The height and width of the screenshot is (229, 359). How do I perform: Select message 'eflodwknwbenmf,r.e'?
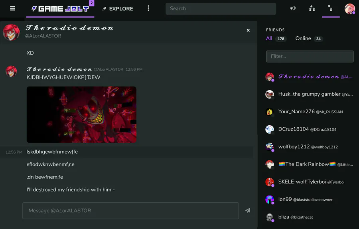pyautogui.click(x=50, y=164)
